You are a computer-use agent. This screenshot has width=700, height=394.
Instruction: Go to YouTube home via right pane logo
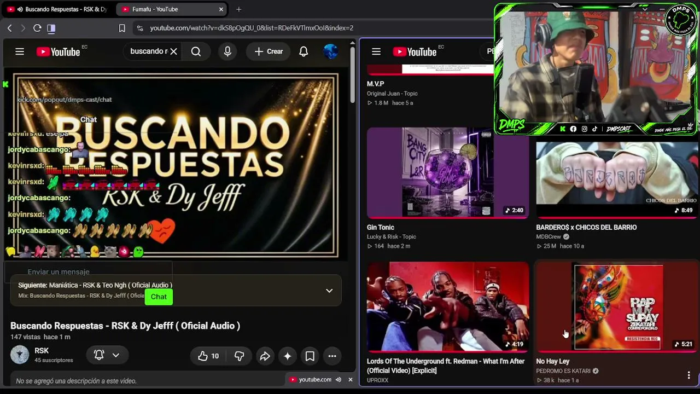(415, 51)
